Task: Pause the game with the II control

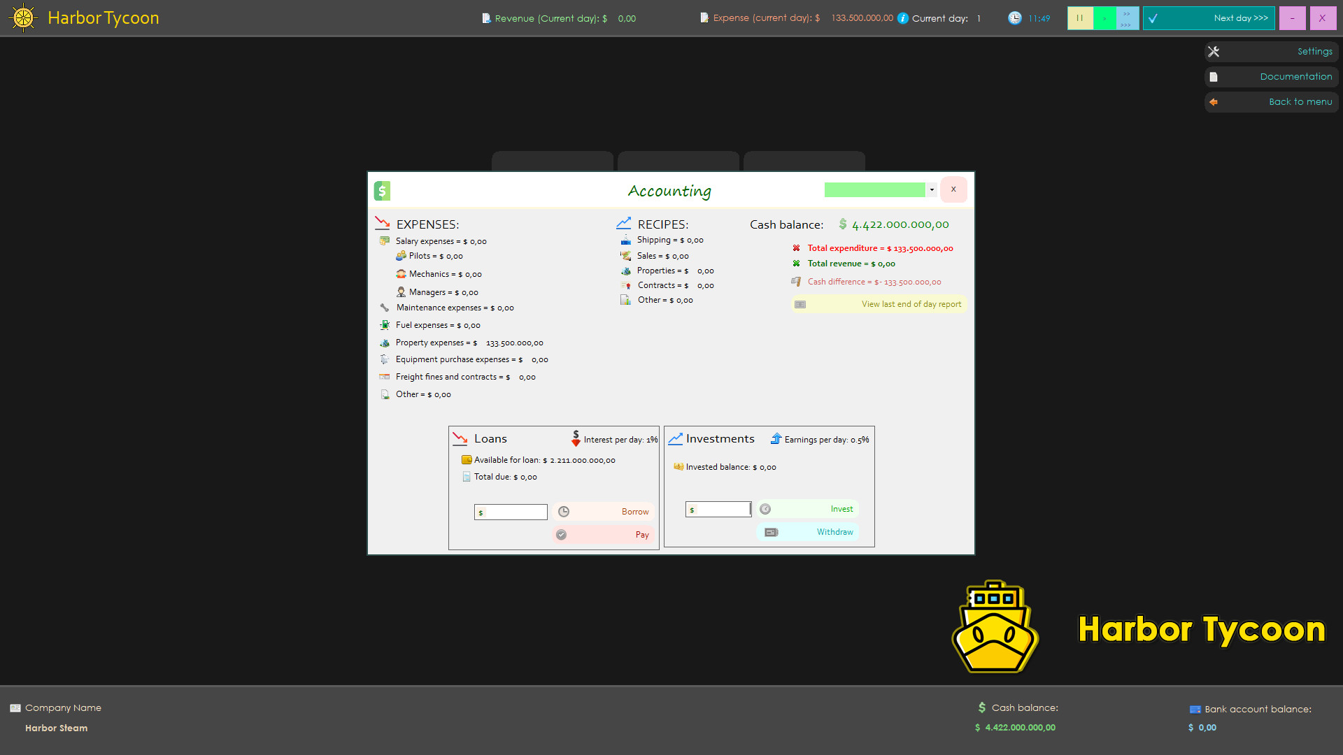Action: pos(1080,18)
